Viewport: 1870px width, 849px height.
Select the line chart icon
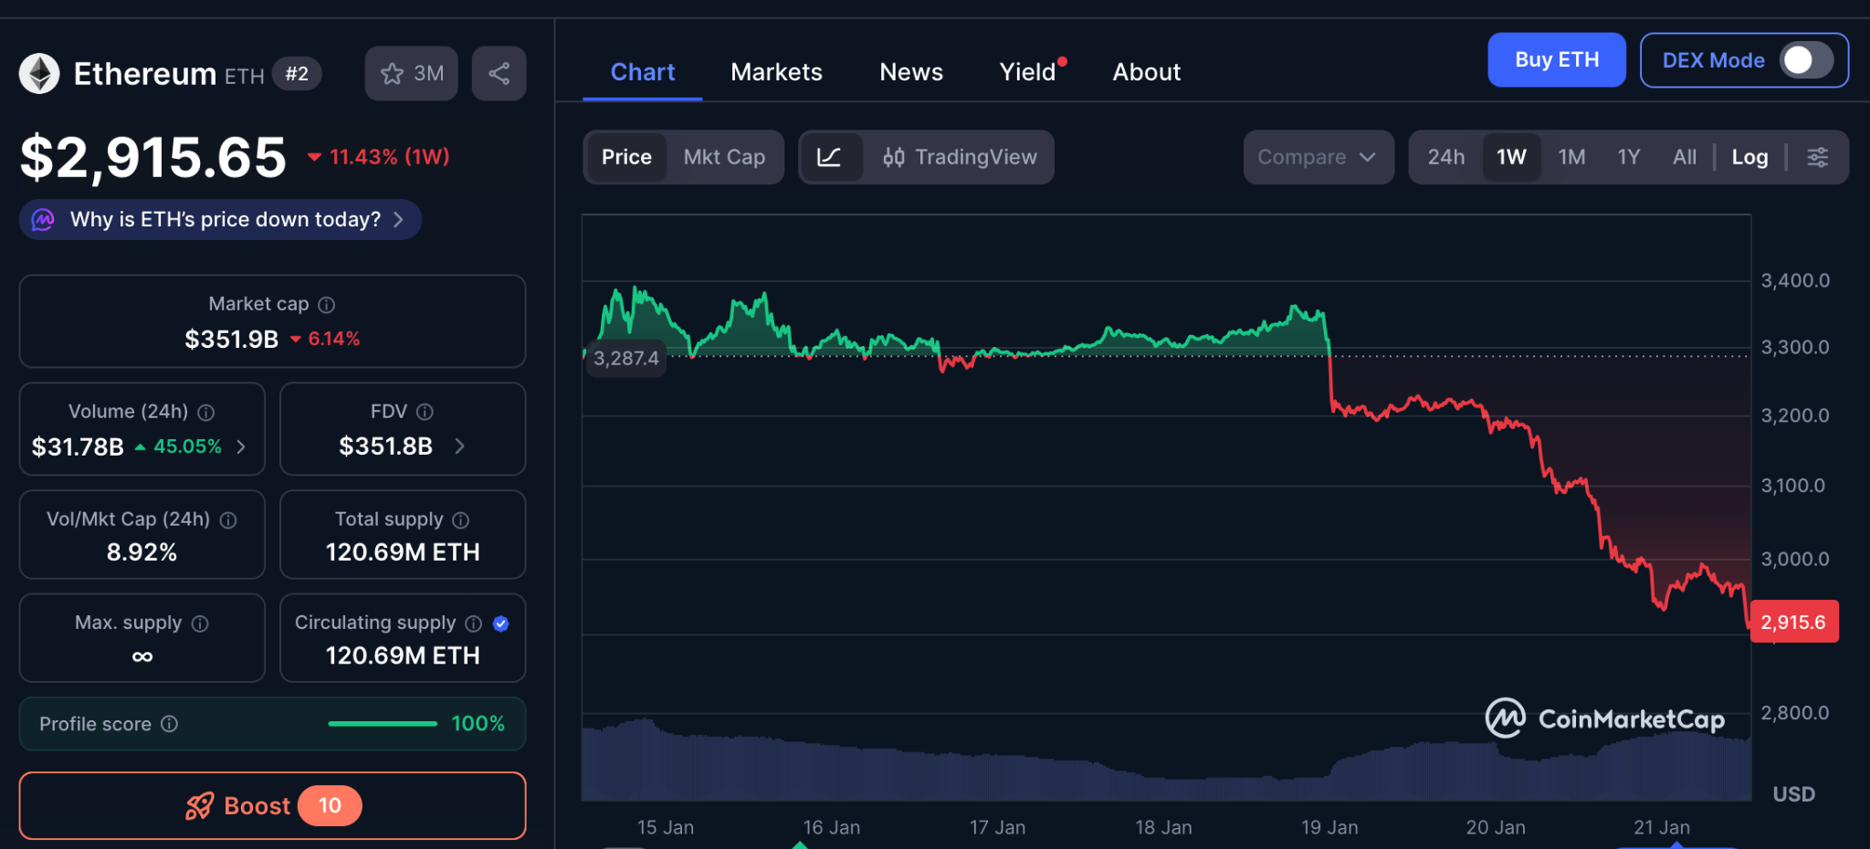pyautogui.click(x=829, y=157)
